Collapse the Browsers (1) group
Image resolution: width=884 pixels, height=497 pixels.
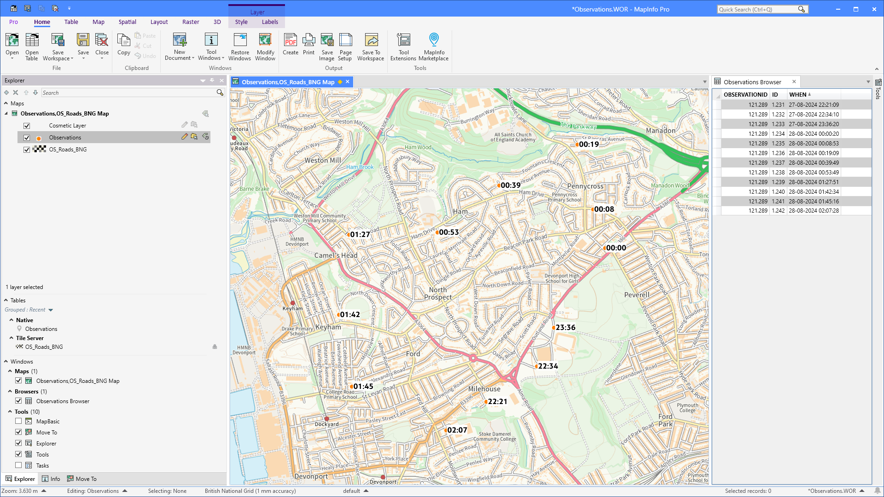pyautogui.click(x=10, y=391)
